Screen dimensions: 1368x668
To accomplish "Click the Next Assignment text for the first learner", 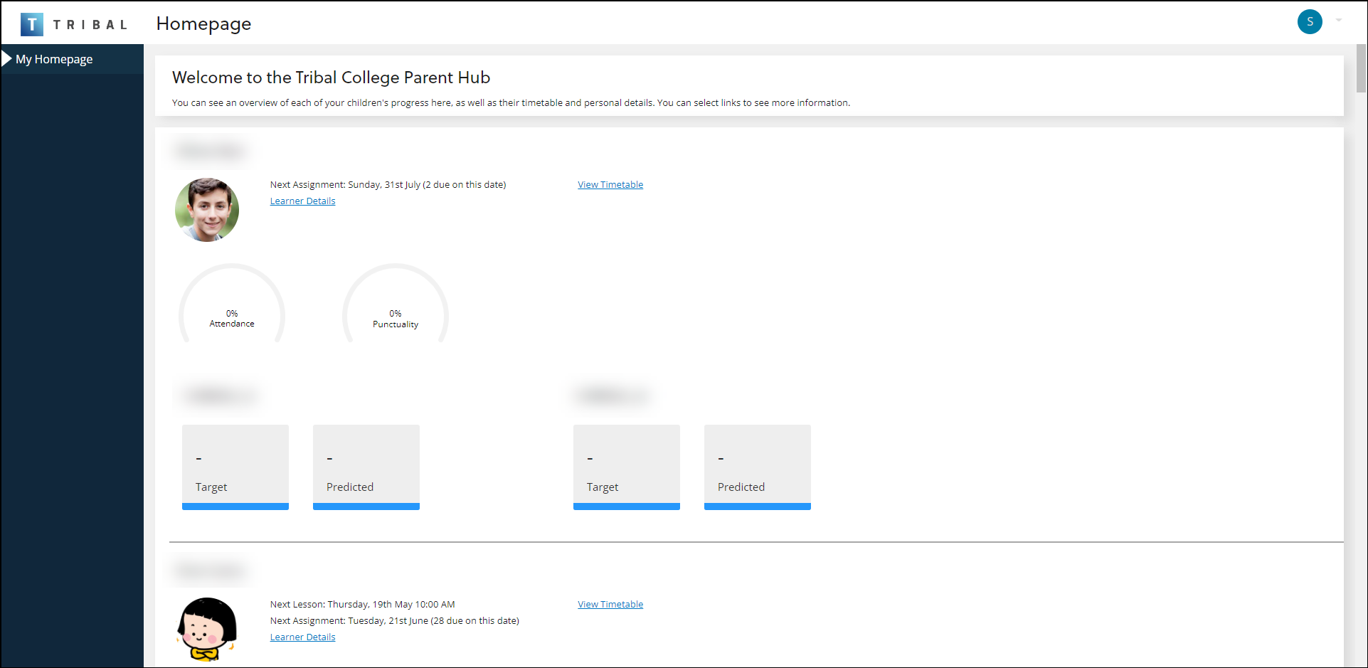I will pos(388,184).
